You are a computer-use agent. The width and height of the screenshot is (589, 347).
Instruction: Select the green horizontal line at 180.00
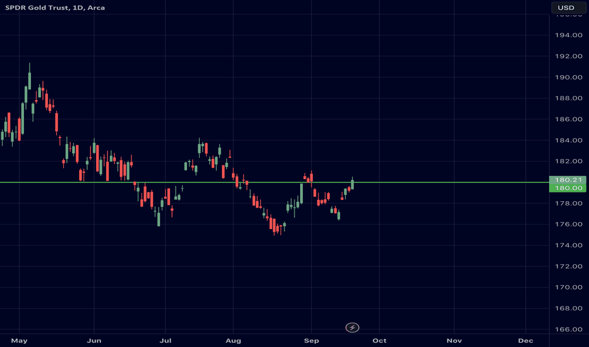[274, 182]
